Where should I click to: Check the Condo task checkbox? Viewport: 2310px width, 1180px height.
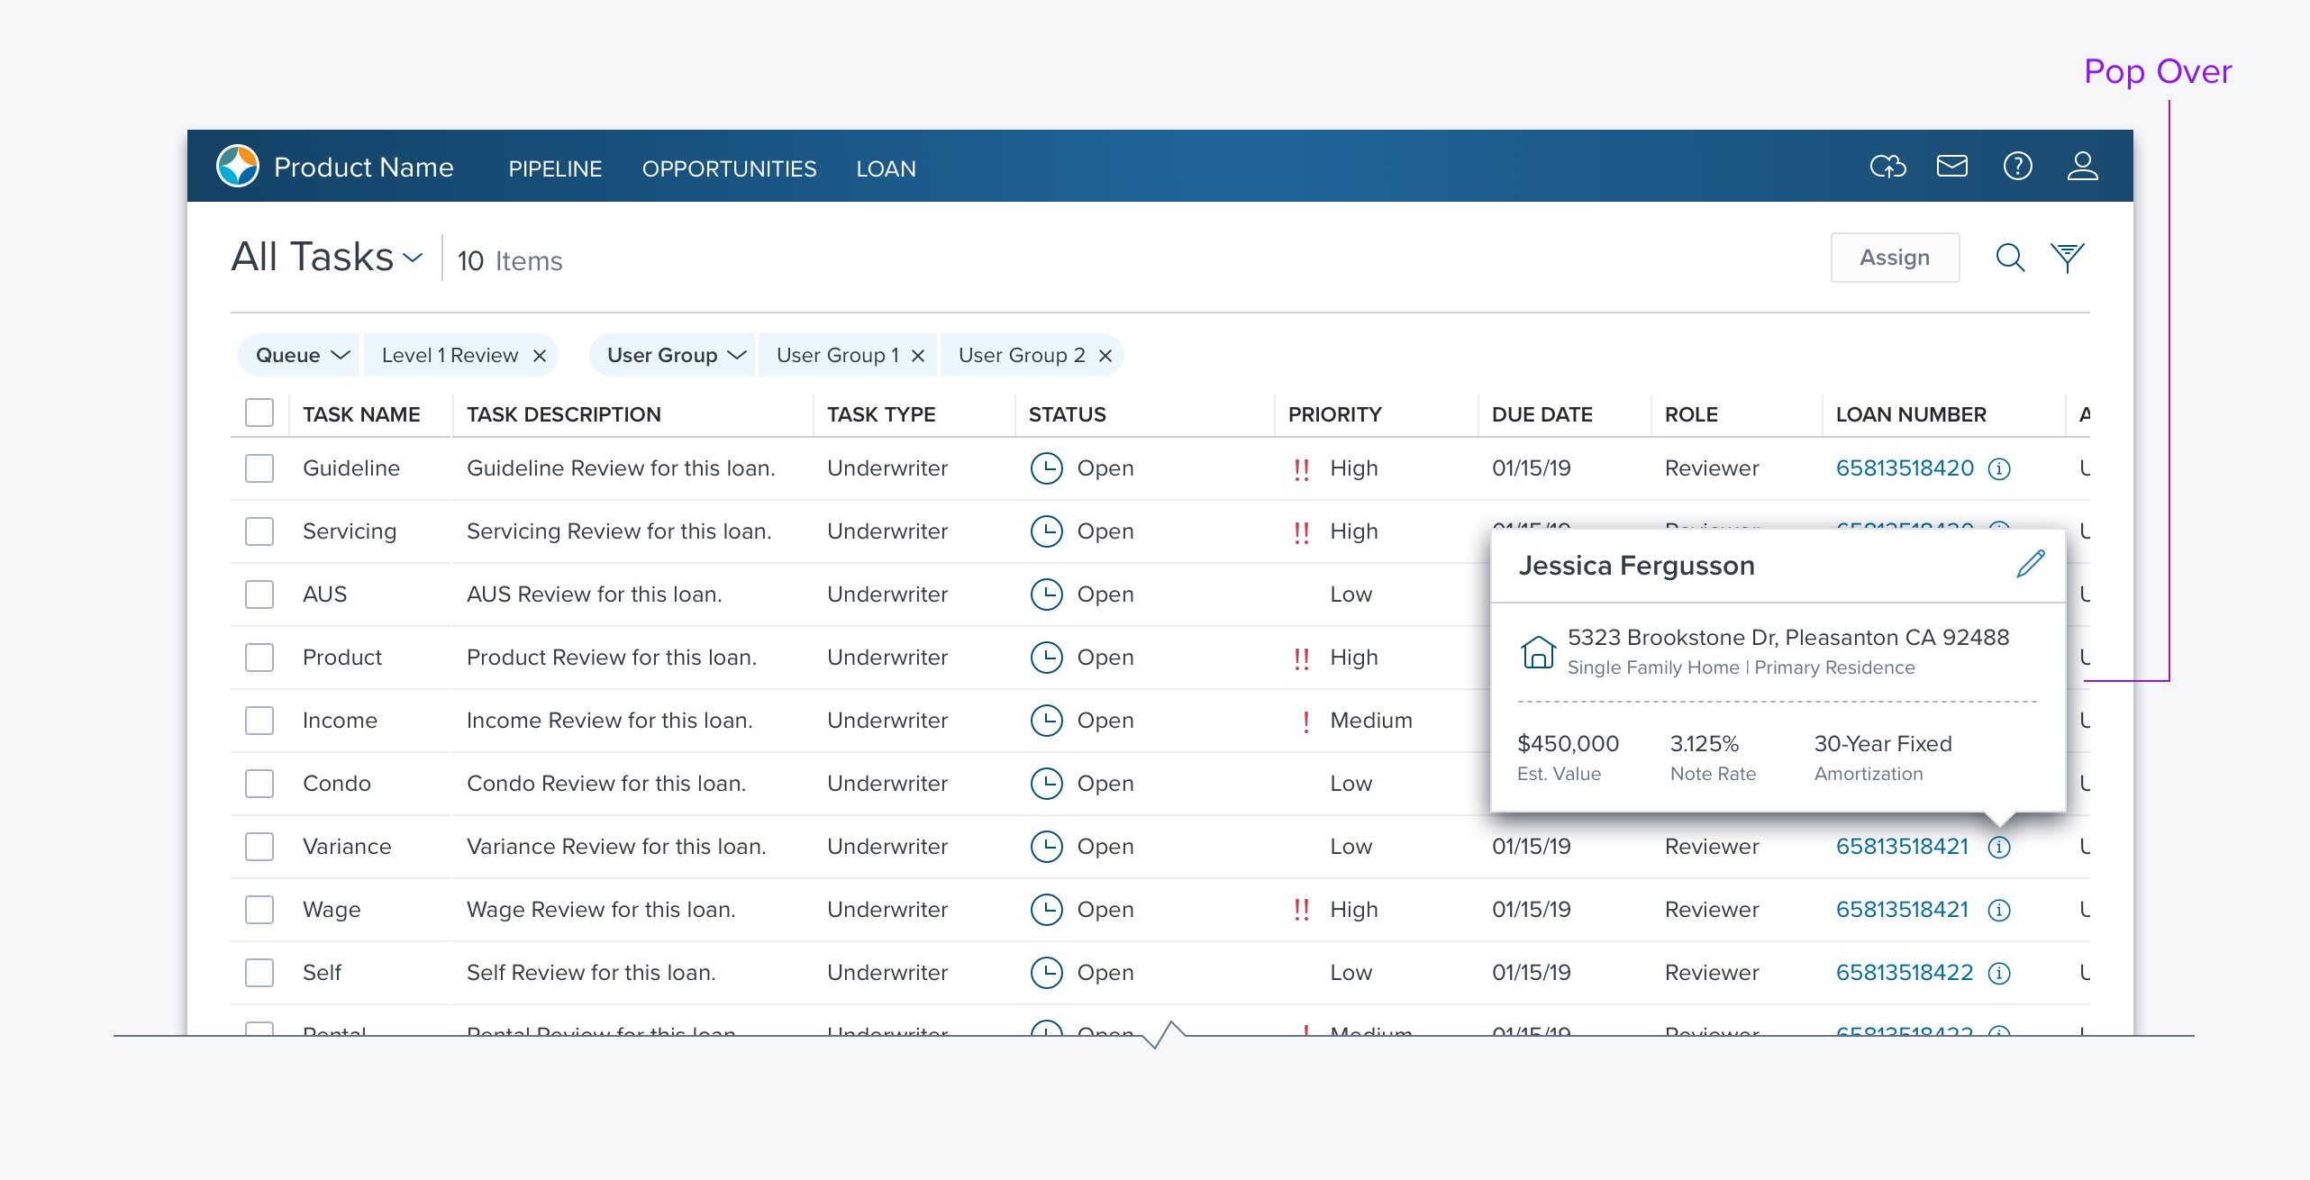coord(259,784)
